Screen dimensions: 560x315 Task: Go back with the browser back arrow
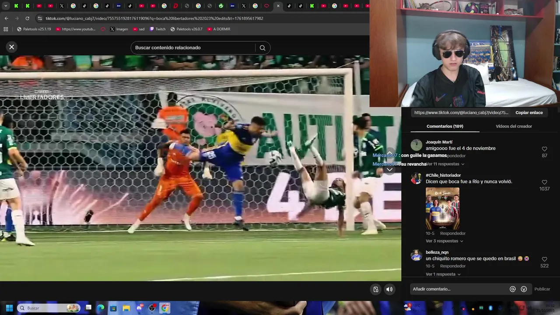[6, 18]
